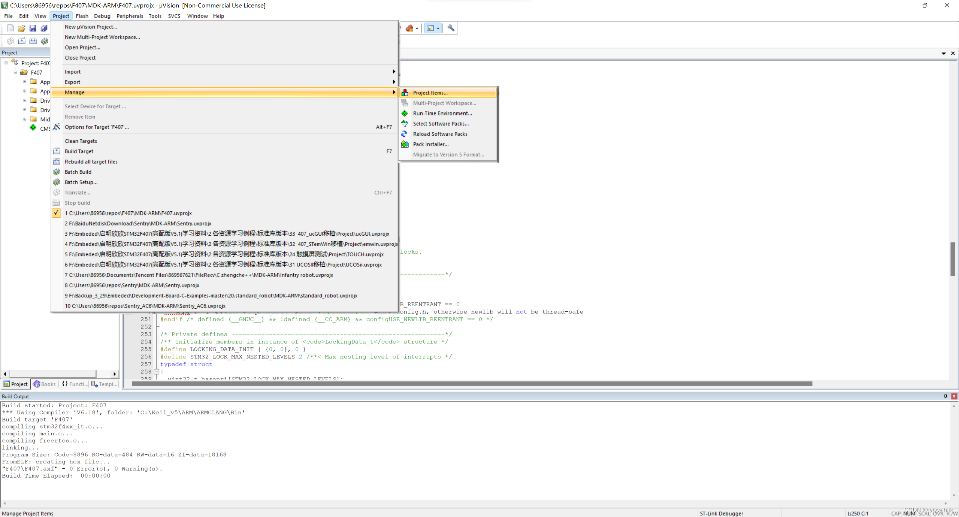Click the Batch Build toolbar icon in second row
The image size is (959, 517).
click(x=45, y=41)
